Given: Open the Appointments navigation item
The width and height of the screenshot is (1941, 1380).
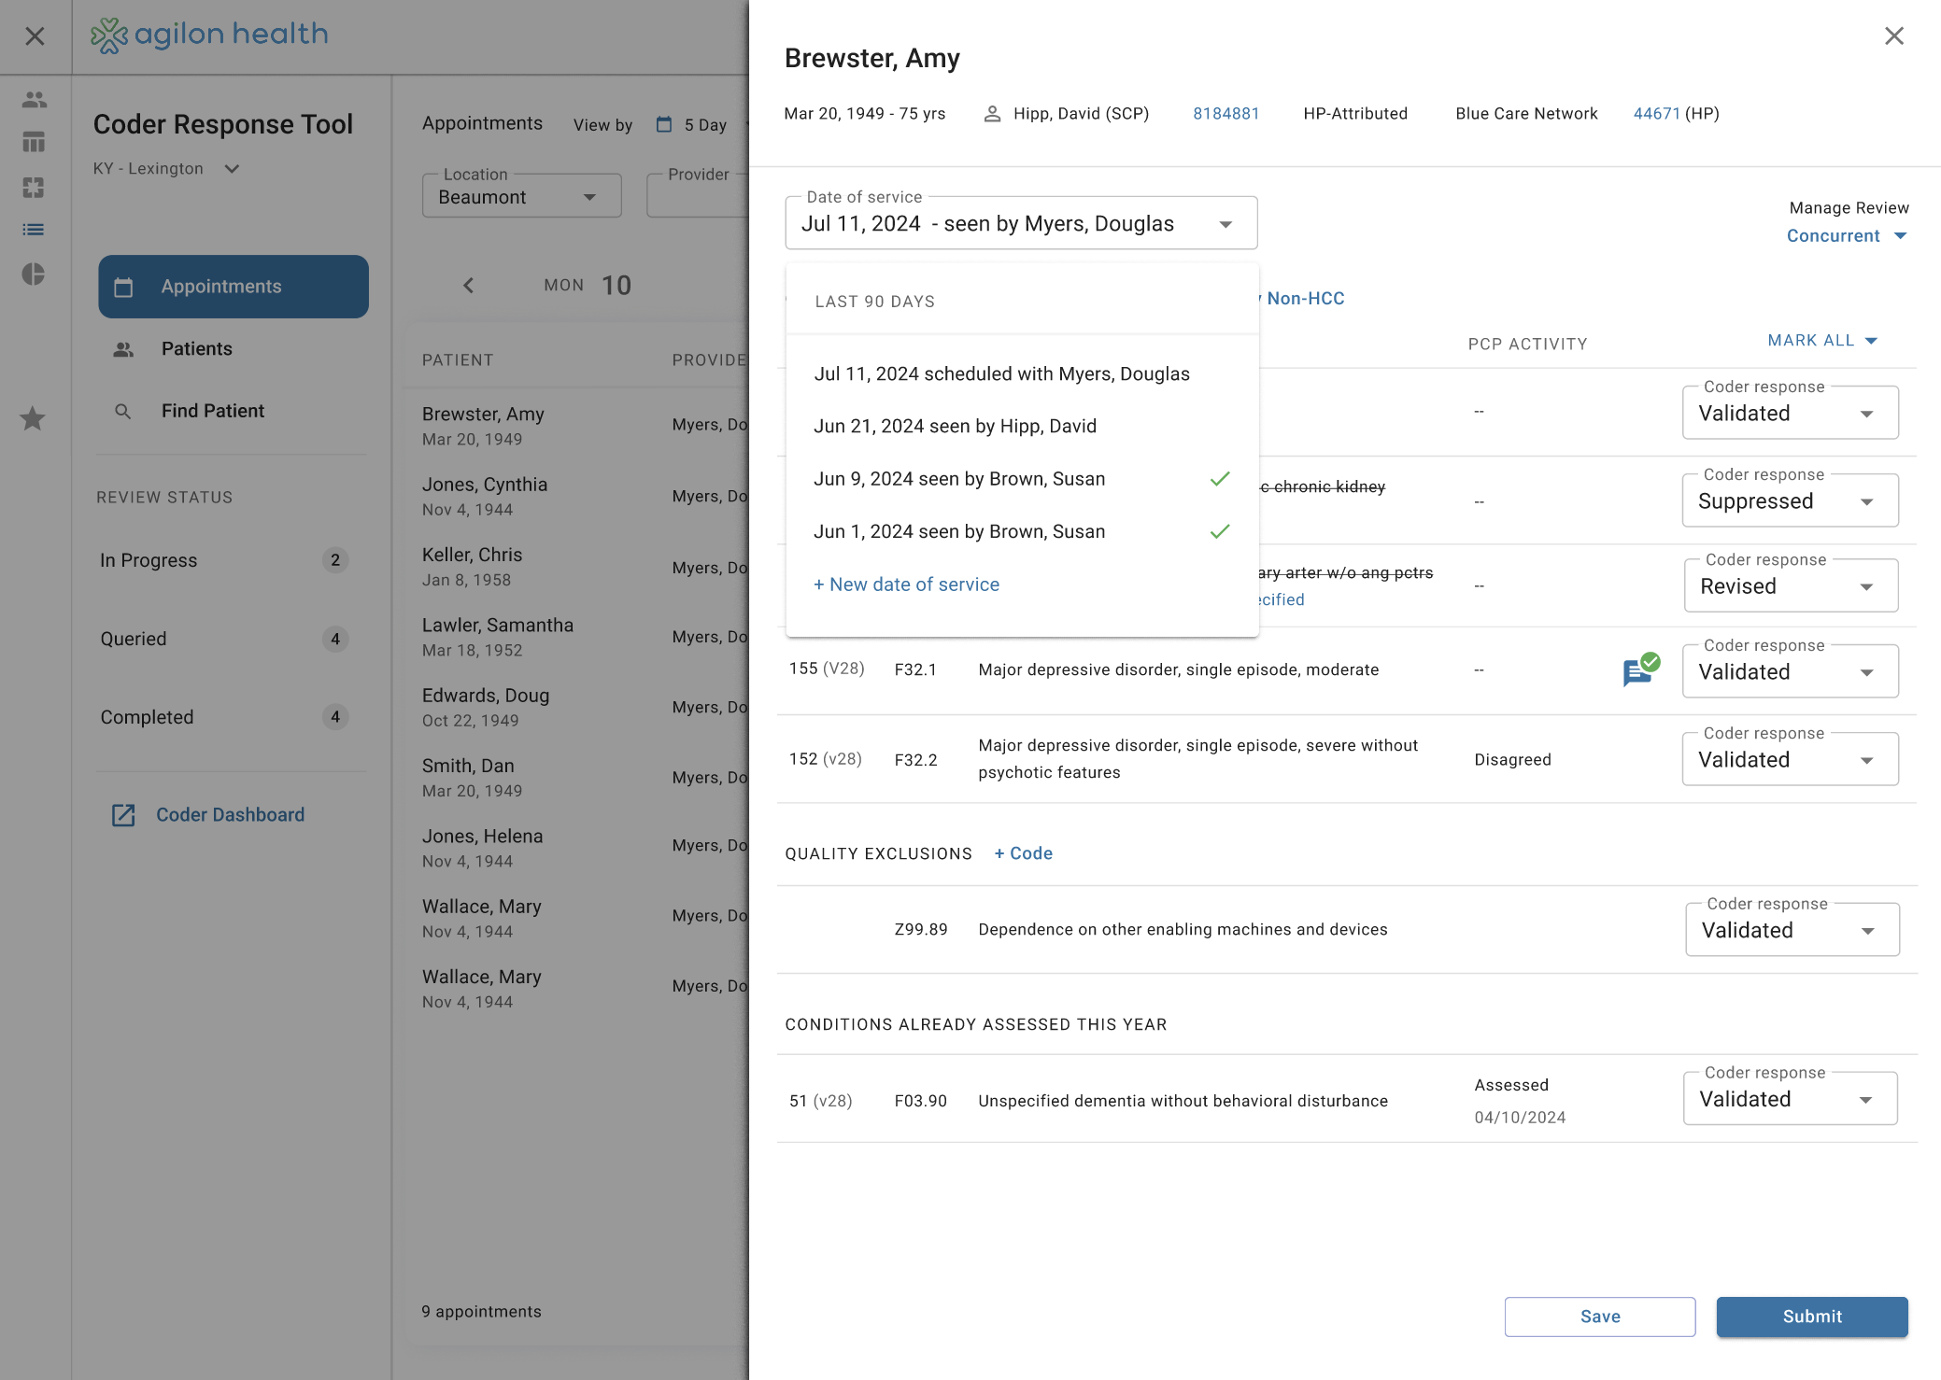Looking at the screenshot, I should point(234,287).
